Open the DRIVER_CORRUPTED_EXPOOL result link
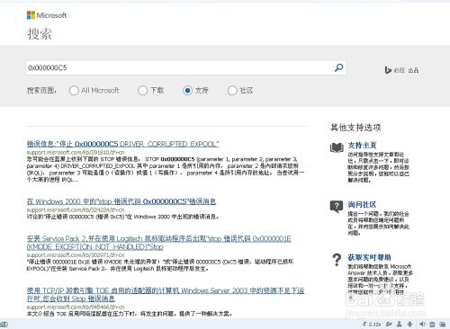 coord(122,144)
